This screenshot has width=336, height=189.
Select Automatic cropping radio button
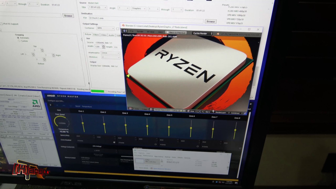18,38
